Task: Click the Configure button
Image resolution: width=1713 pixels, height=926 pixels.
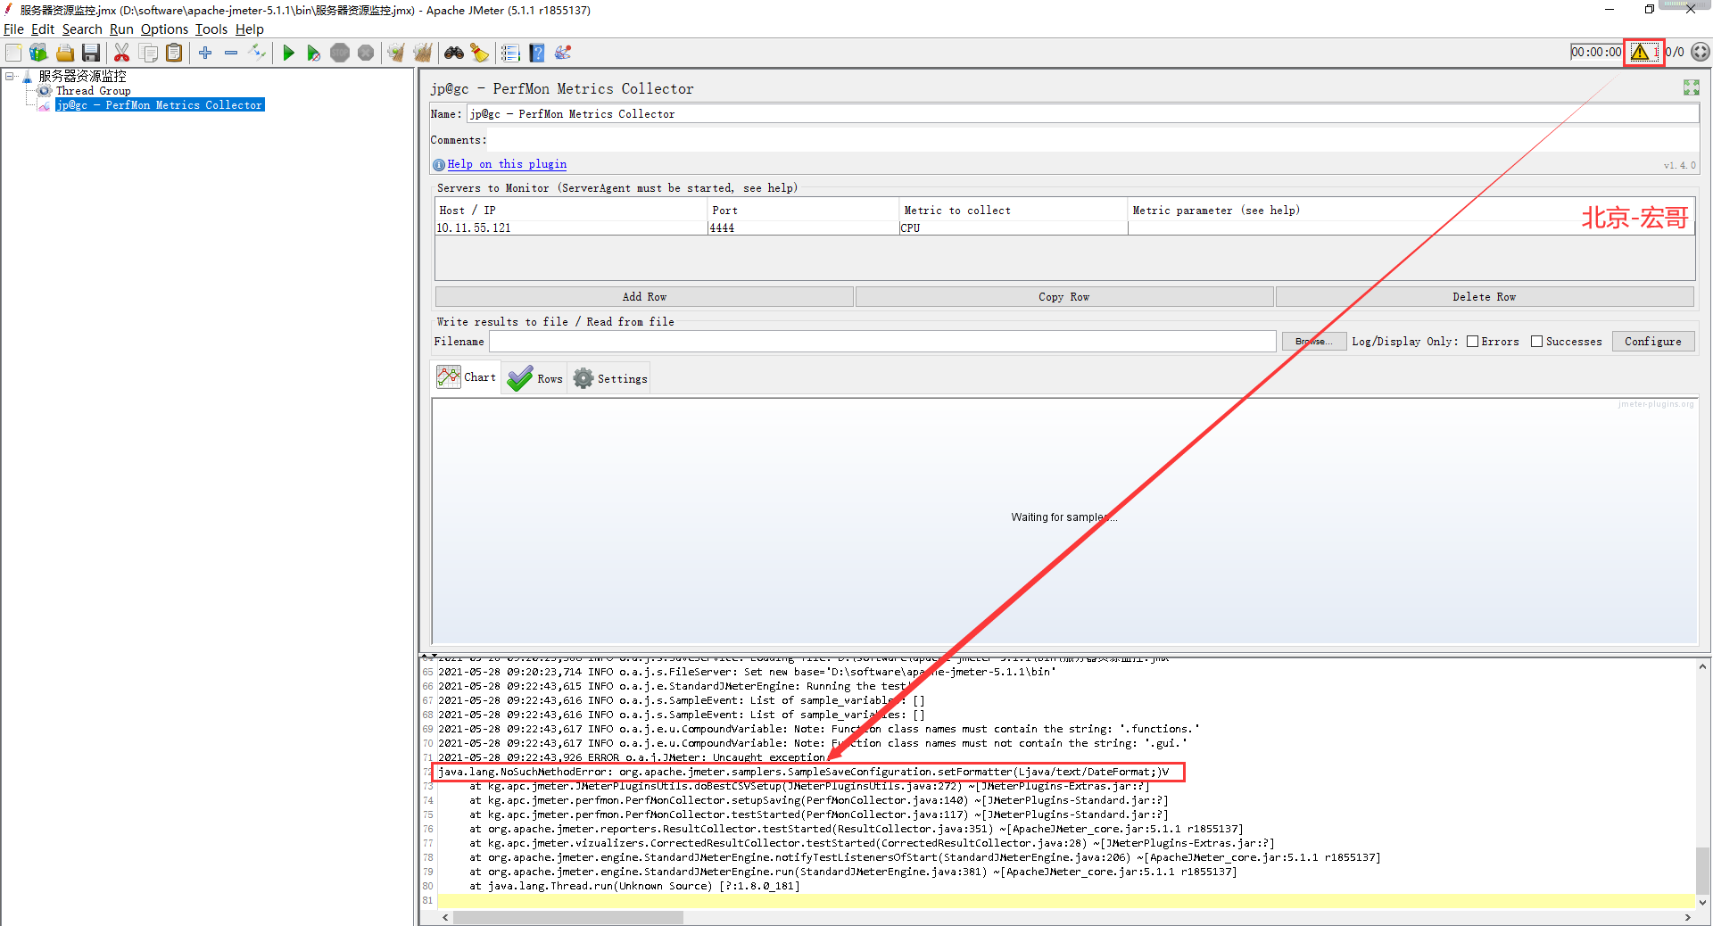Action: [1653, 342]
